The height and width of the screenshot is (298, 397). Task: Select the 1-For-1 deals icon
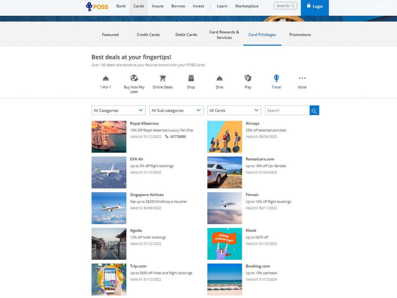105,78
